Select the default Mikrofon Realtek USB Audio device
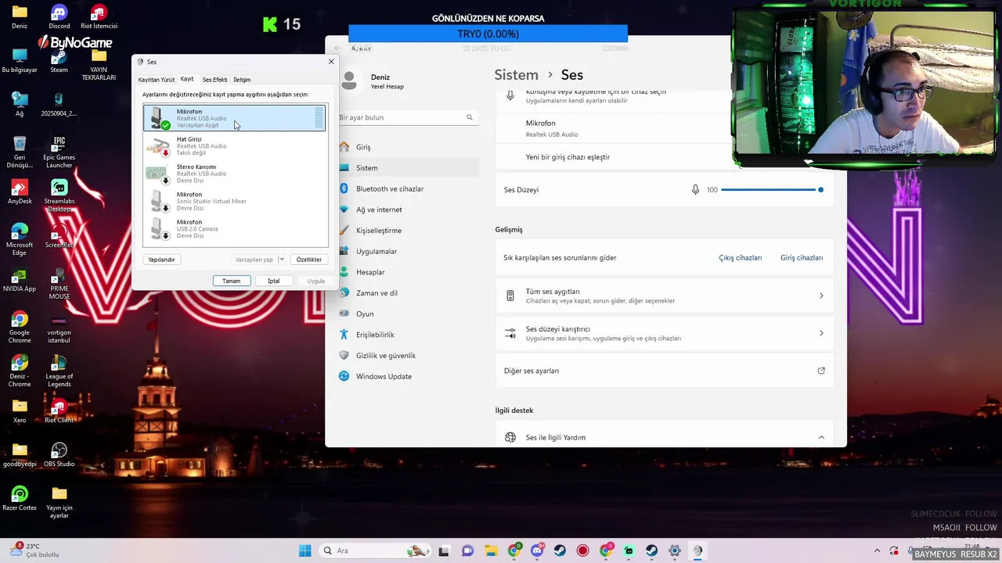The image size is (1002, 563). tap(234, 118)
